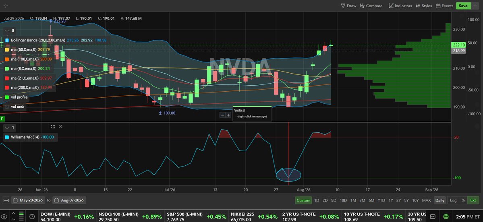
Task: Open chart Styles options
Action: pos(424,6)
